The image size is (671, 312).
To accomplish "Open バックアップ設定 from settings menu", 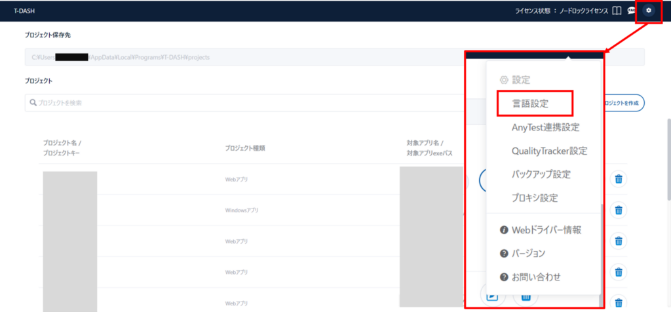I will [x=541, y=174].
